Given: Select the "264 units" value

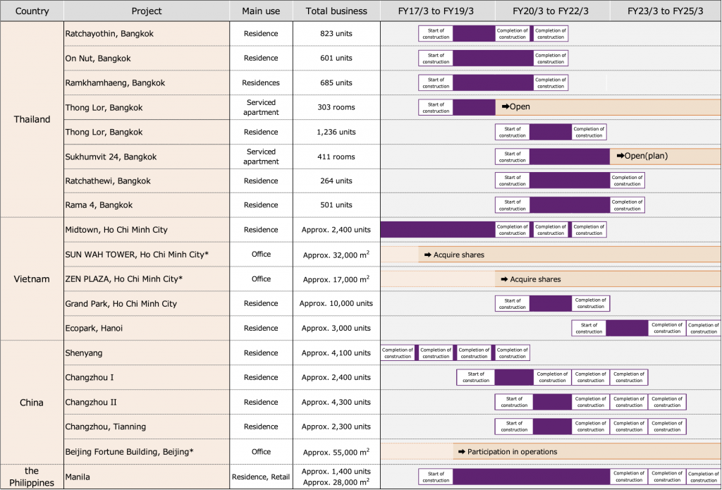Looking at the screenshot, I should 336,181.
